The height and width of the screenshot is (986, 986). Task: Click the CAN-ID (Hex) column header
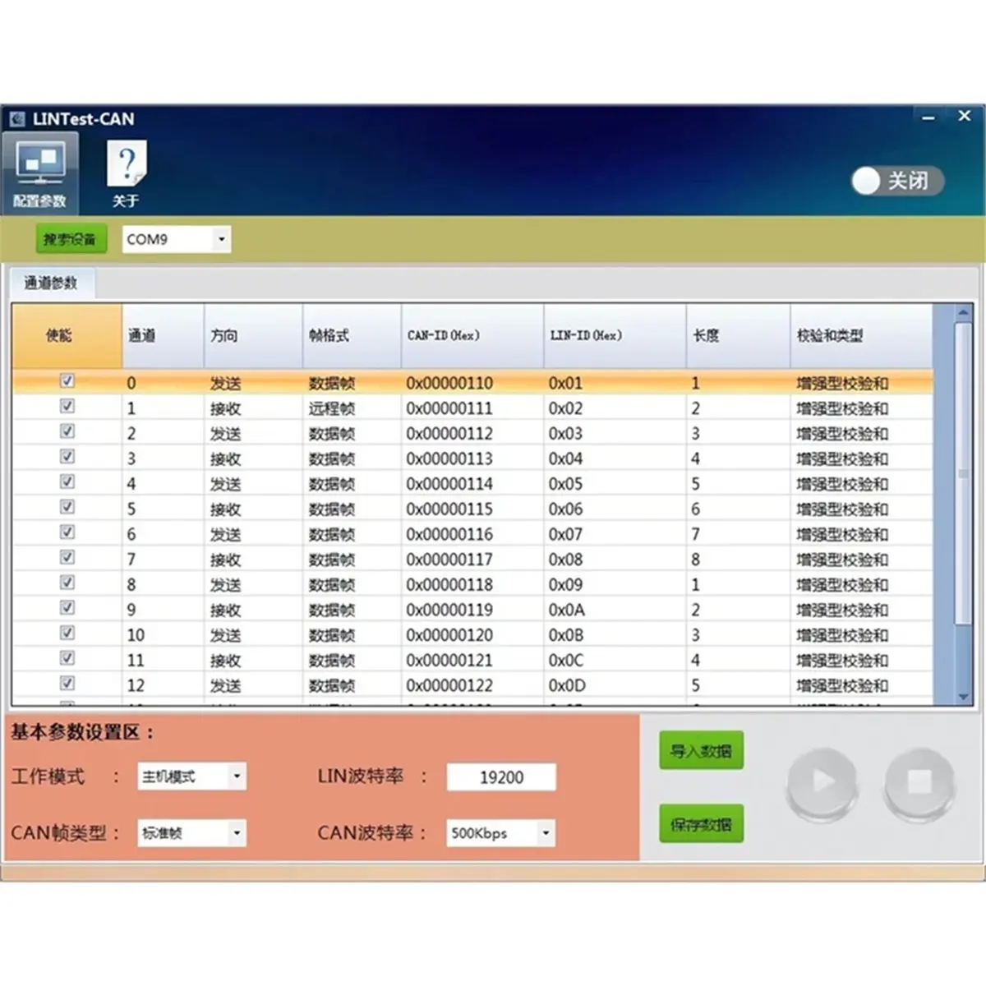472,335
